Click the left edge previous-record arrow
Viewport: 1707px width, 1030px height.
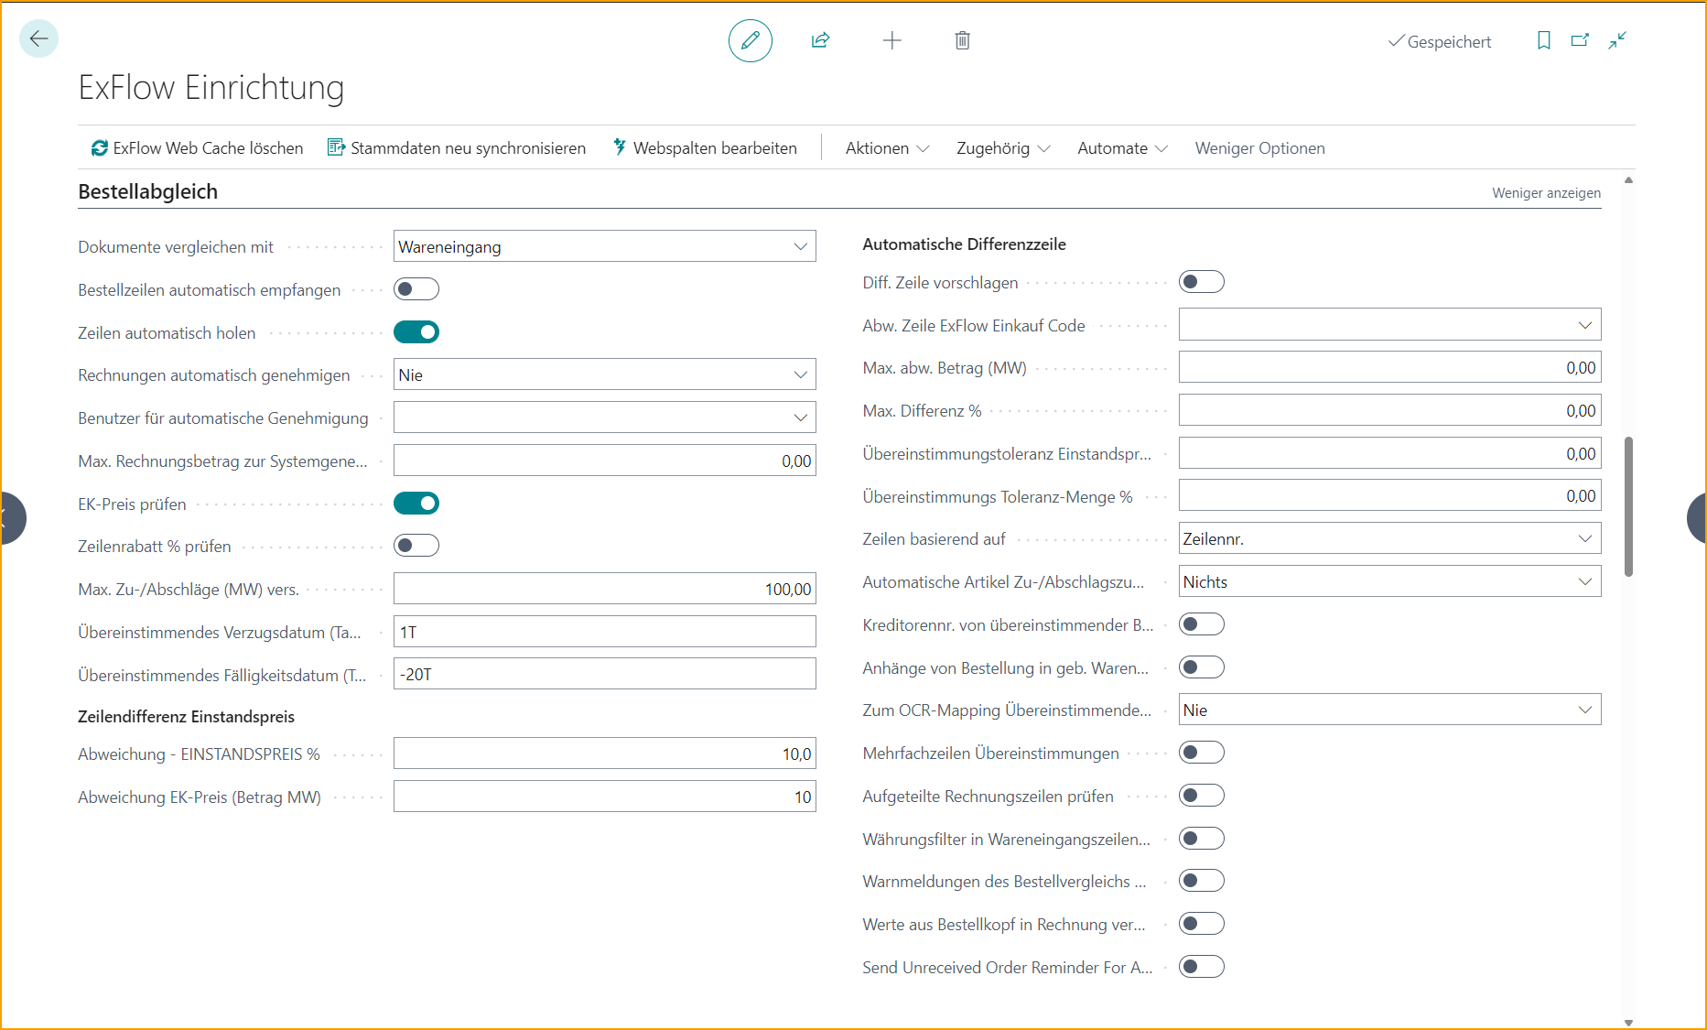tap(11, 518)
